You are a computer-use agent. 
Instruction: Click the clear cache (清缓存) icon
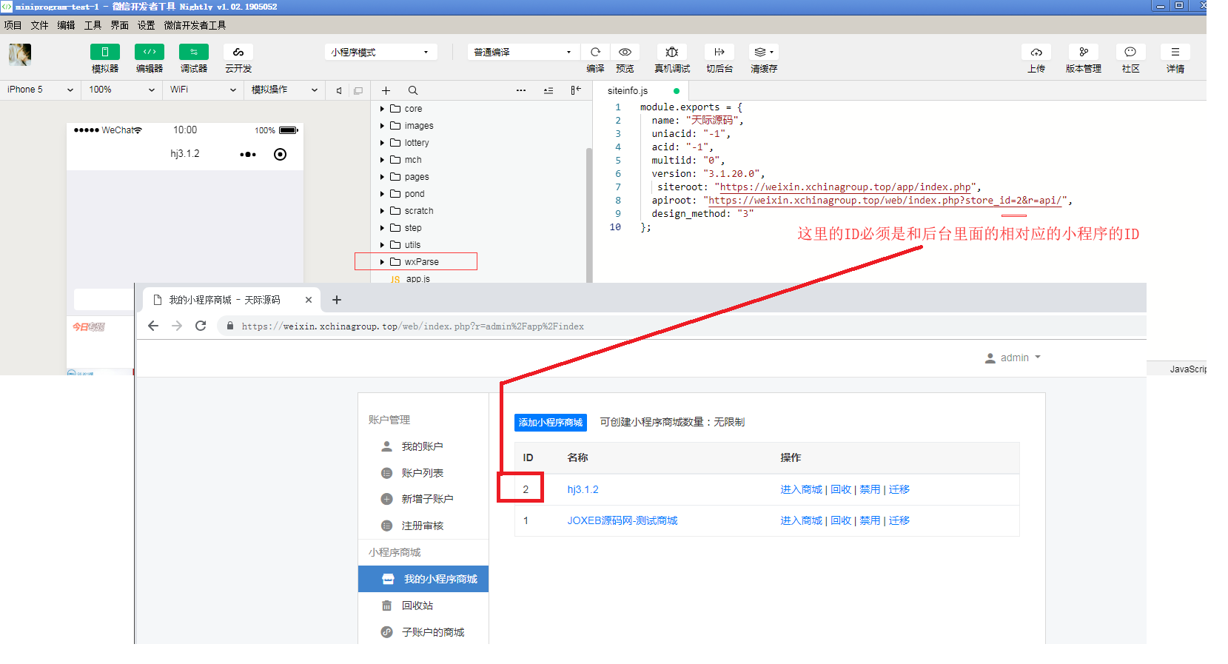coord(764,52)
